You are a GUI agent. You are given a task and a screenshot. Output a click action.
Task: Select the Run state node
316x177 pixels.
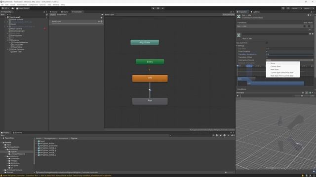(x=150, y=101)
